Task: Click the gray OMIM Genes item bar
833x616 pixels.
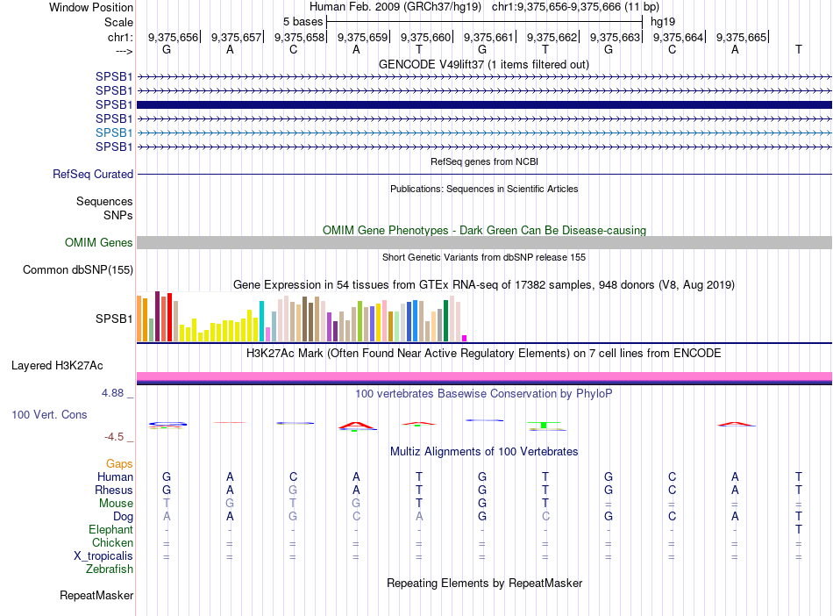Action: click(484, 243)
